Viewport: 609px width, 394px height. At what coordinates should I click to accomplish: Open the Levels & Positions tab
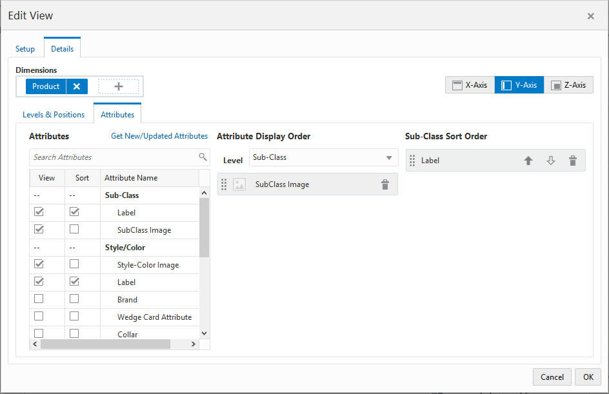[x=54, y=114]
